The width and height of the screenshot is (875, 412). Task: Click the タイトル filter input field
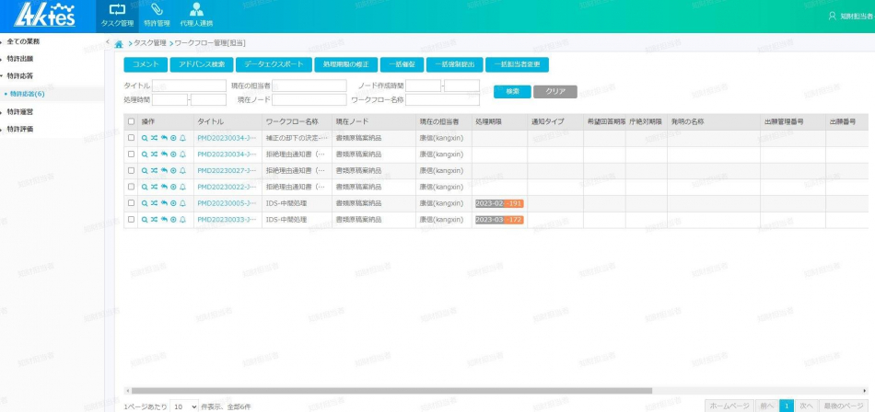(189, 86)
